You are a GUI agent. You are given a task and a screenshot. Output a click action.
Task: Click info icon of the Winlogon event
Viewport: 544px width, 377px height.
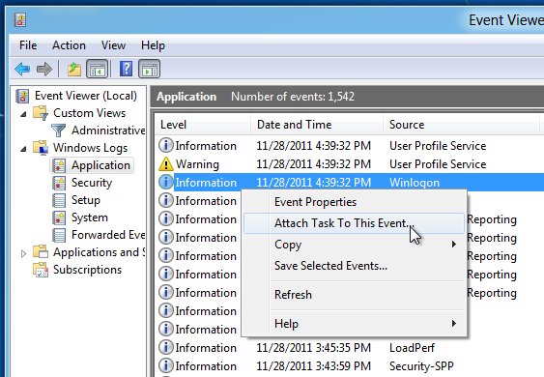tap(166, 183)
